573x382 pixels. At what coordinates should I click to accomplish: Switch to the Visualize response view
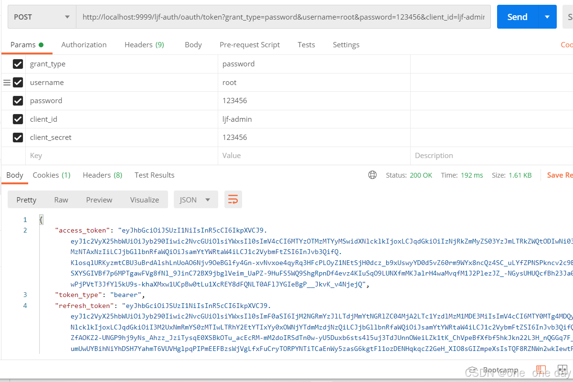(144, 199)
